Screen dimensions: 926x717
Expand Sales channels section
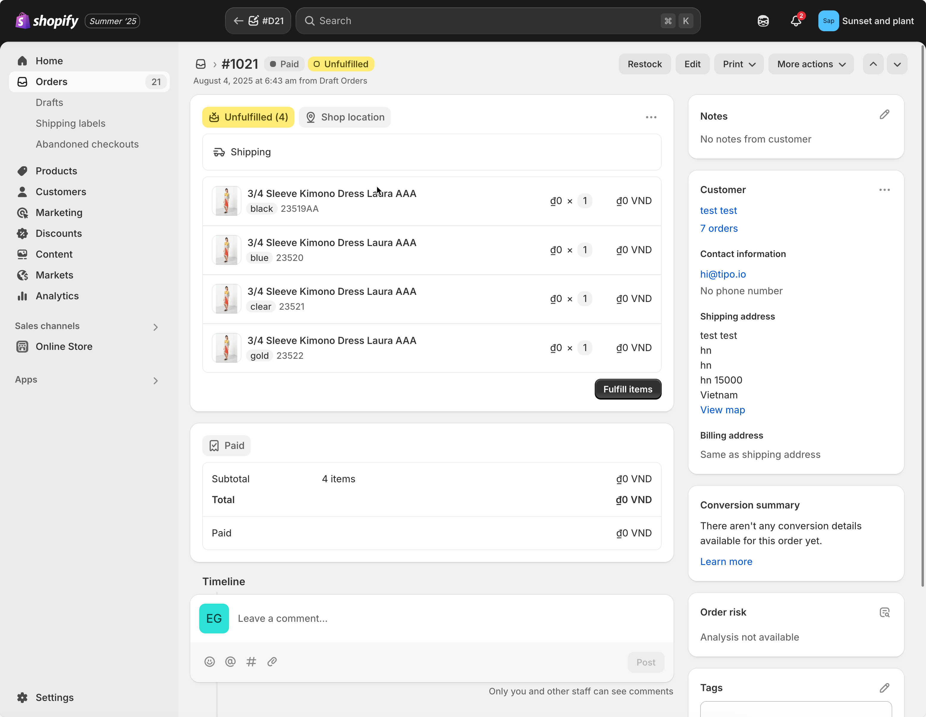[155, 327]
